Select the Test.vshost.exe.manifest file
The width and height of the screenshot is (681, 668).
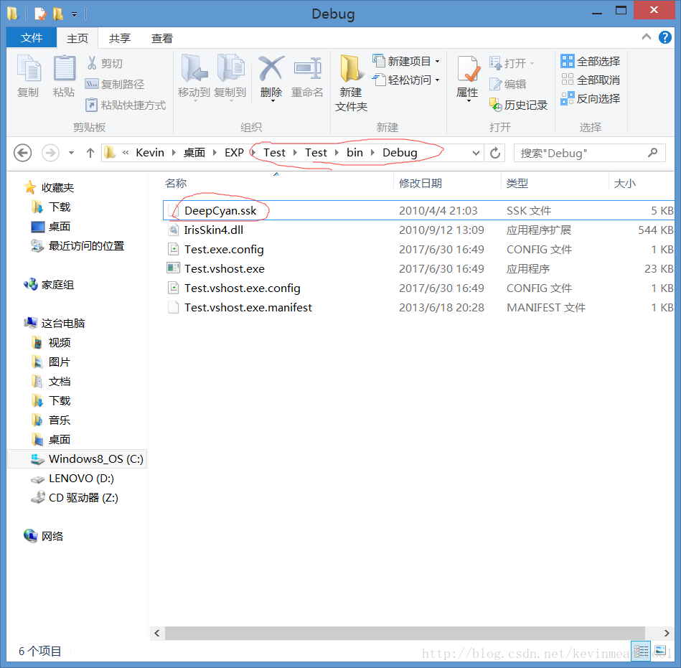click(418, 307)
